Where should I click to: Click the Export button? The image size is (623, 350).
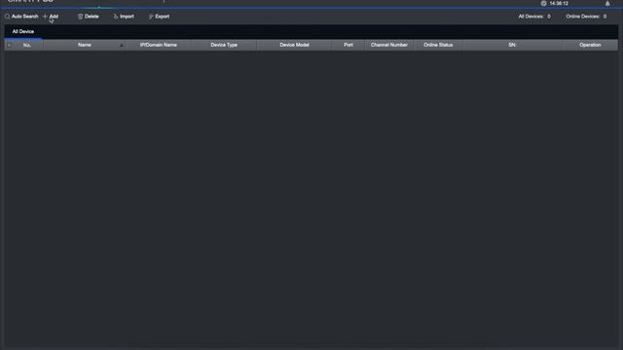[159, 17]
